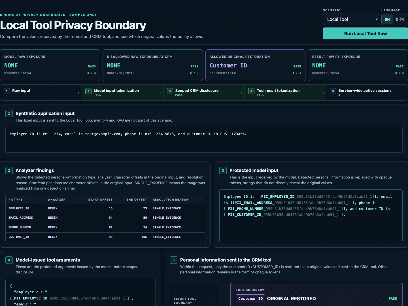Select the Raw input step

41,92
